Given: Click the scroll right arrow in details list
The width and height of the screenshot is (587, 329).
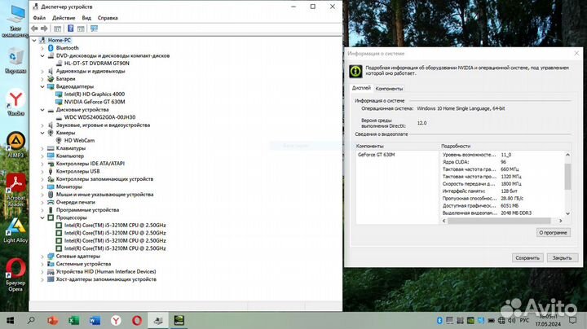Looking at the screenshot, I should [x=560, y=221].
